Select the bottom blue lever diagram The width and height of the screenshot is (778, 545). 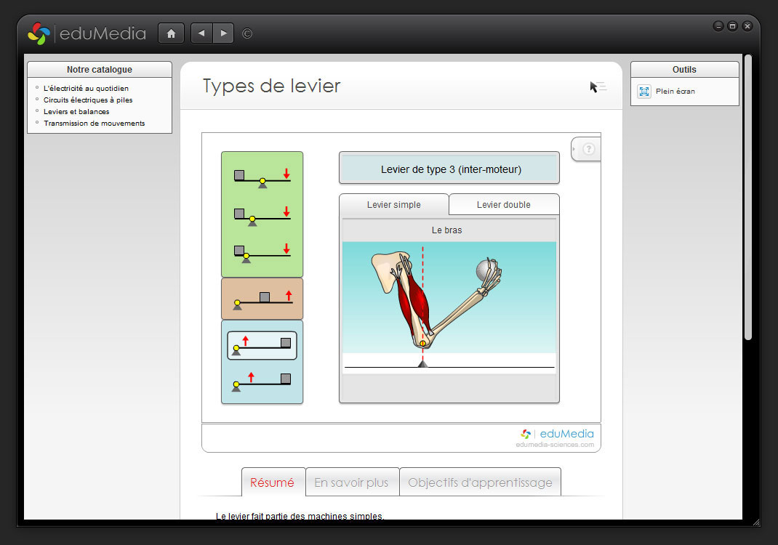[x=262, y=381]
